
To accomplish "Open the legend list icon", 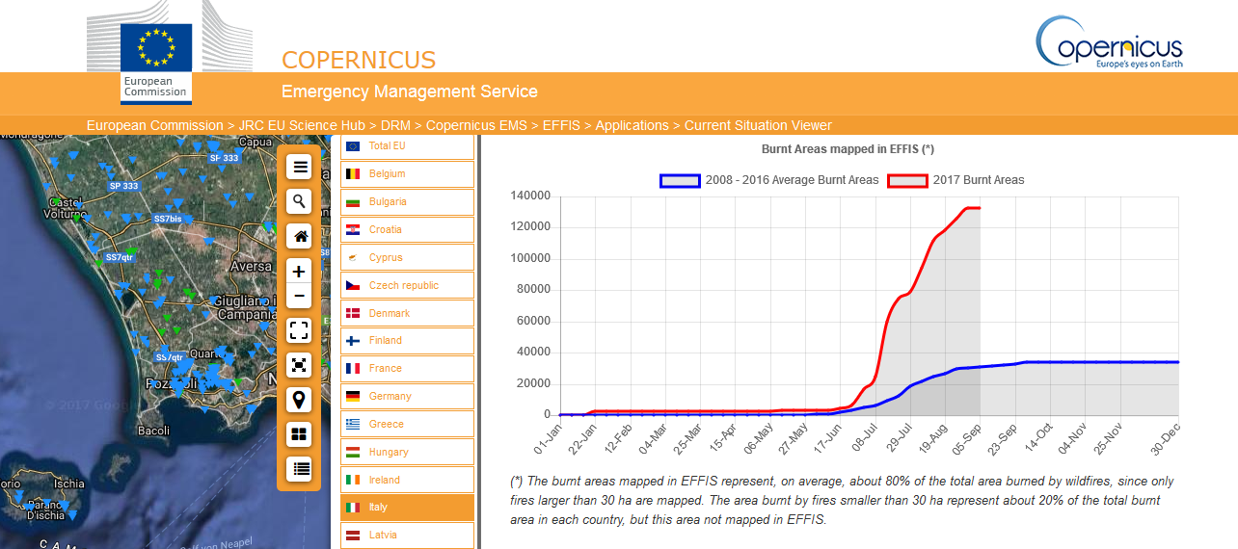I will (x=299, y=469).
